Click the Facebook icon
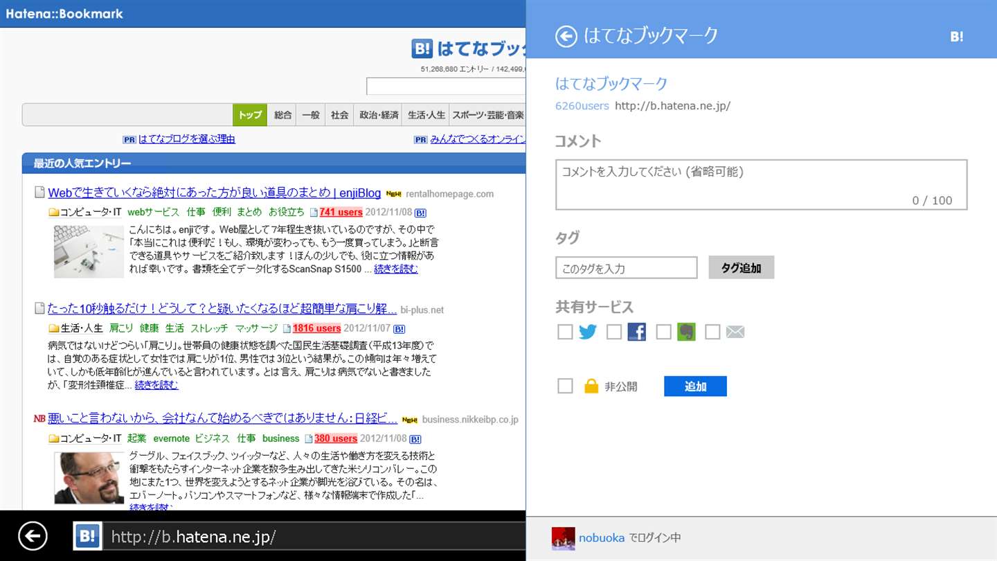This screenshot has width=997, height=561. tap(636, 332)
